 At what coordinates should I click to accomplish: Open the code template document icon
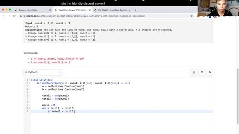(194, 72)
